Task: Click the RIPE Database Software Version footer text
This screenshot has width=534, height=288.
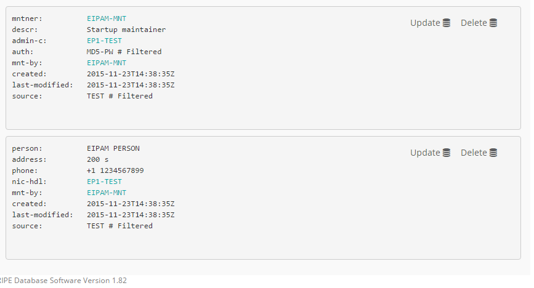Action: (64, 280)
